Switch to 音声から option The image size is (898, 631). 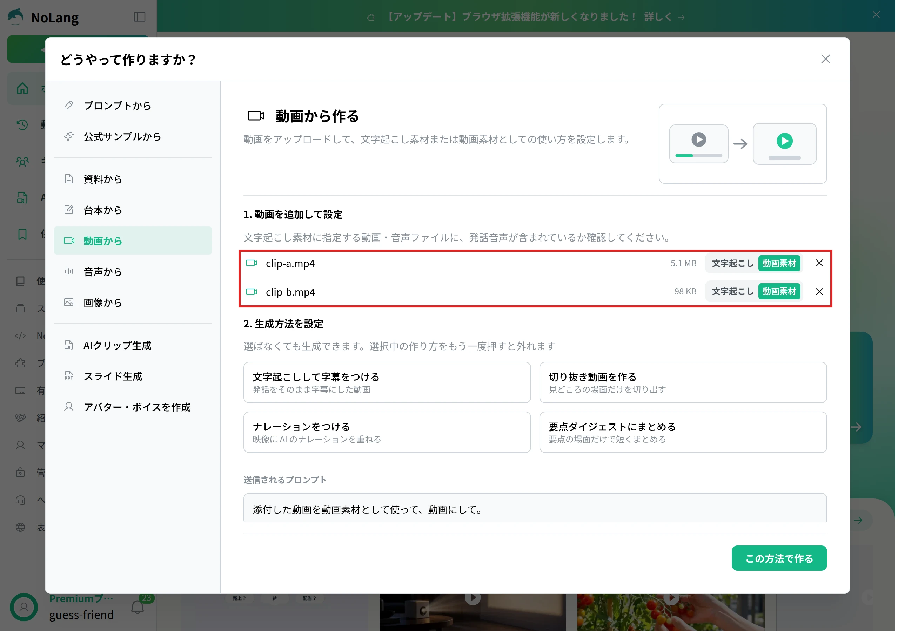click(x=133, y=272)
